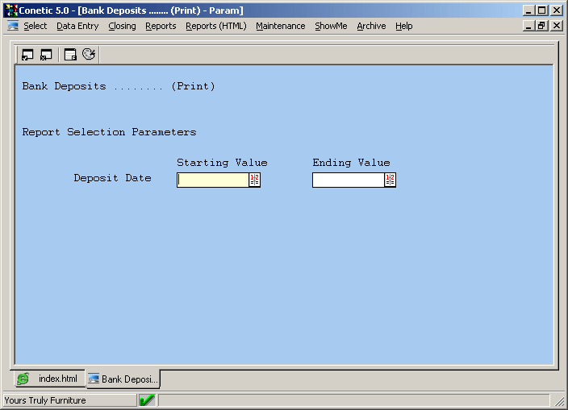Click the cancel form toolbar icon with X
The height and width of the screenshot is (410, 568).
point(46,55)
